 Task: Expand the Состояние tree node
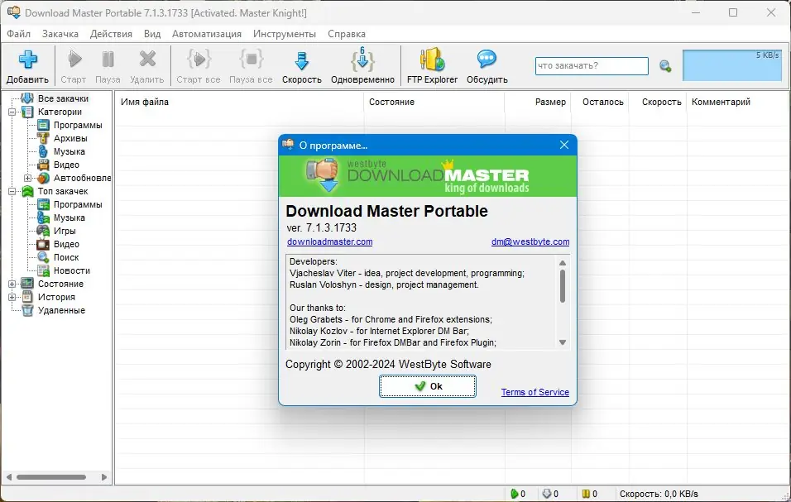12,284
